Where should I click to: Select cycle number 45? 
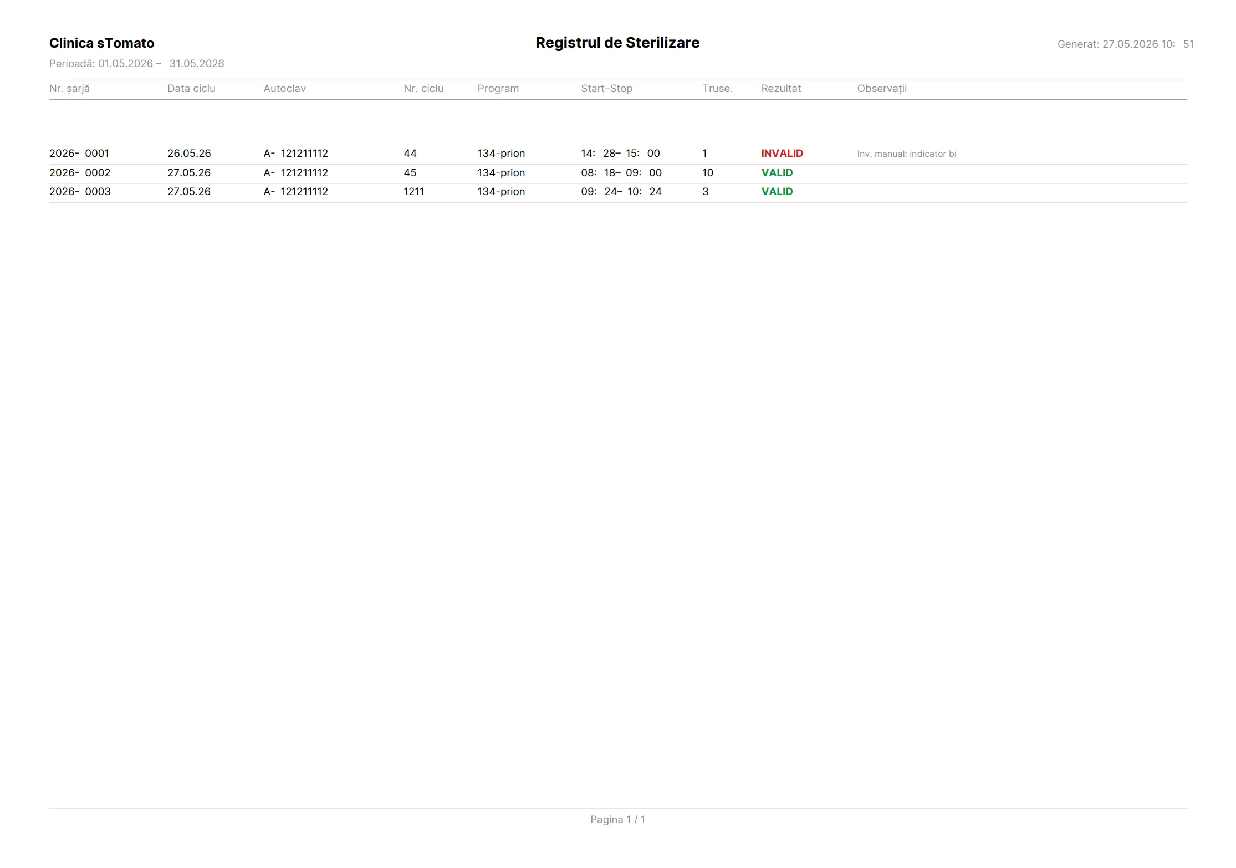[410, 173]
